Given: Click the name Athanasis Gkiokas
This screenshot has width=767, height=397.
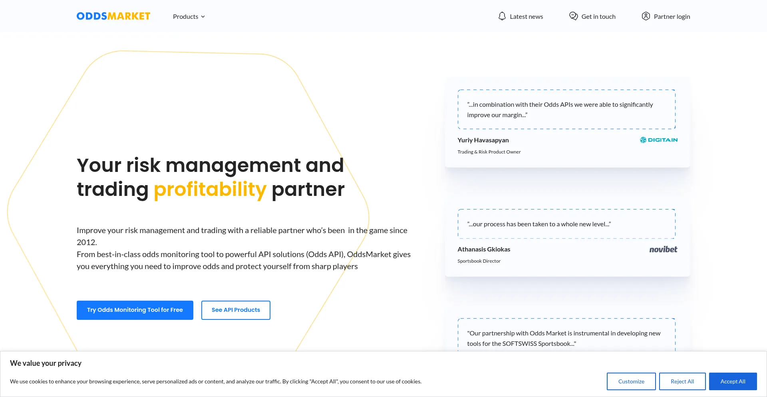Looking at the screenshot, I should 484,249.
